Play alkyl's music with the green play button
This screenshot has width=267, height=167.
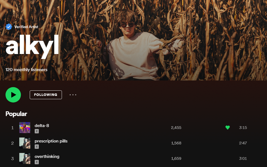pyautogui.click(x=13, y=95)
